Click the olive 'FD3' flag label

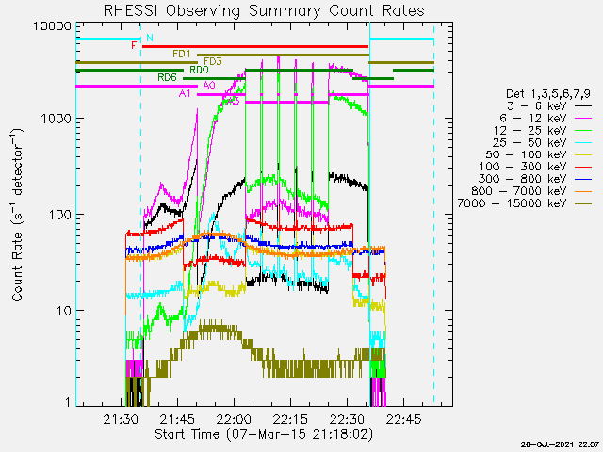[x=213, y=61]
